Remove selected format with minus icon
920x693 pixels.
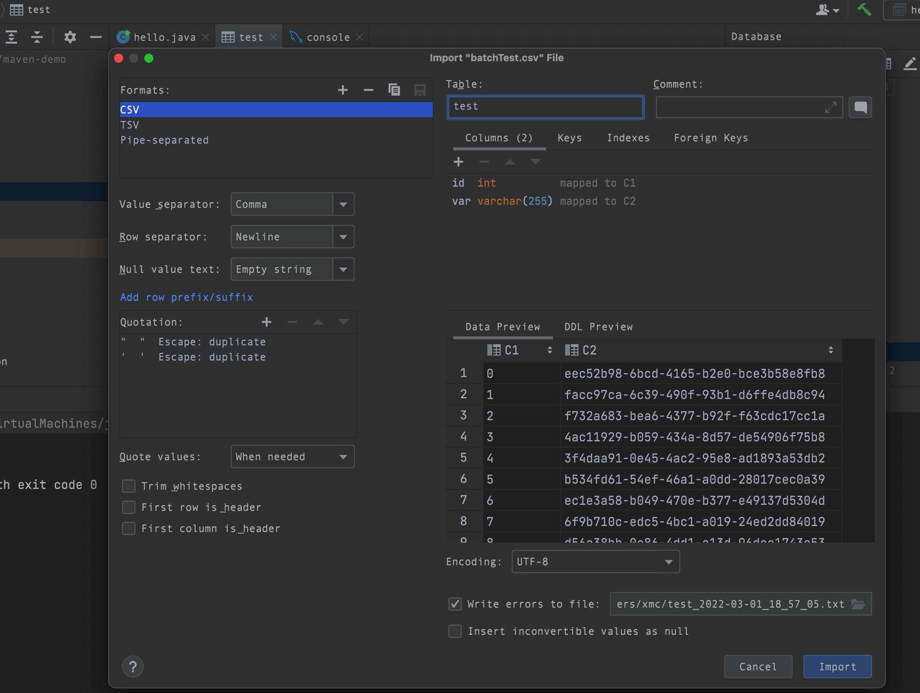point(368,90)
